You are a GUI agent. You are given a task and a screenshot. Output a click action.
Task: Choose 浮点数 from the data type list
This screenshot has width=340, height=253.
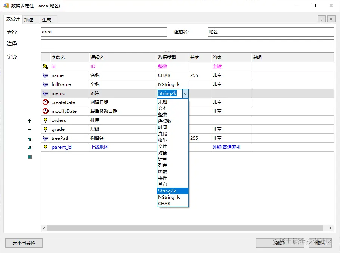click(x=173, y=121)
